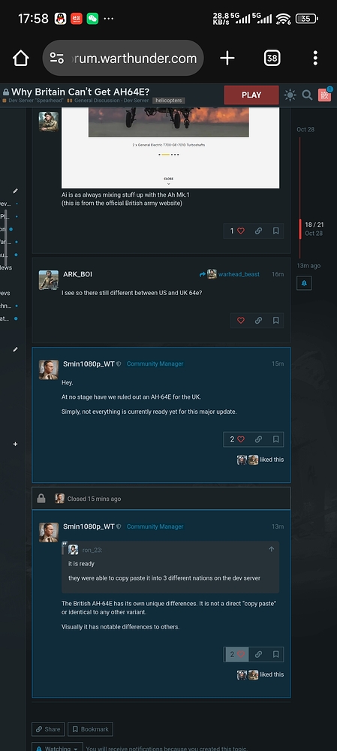Open WeChat notification in status bar

92,19
